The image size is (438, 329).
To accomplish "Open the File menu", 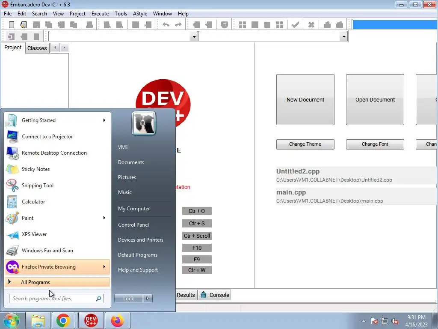I will pyautogui.click(x=8, y=14).
